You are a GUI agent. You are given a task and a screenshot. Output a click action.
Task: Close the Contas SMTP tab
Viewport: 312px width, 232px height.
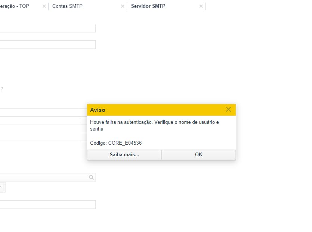tap(123, 6)
